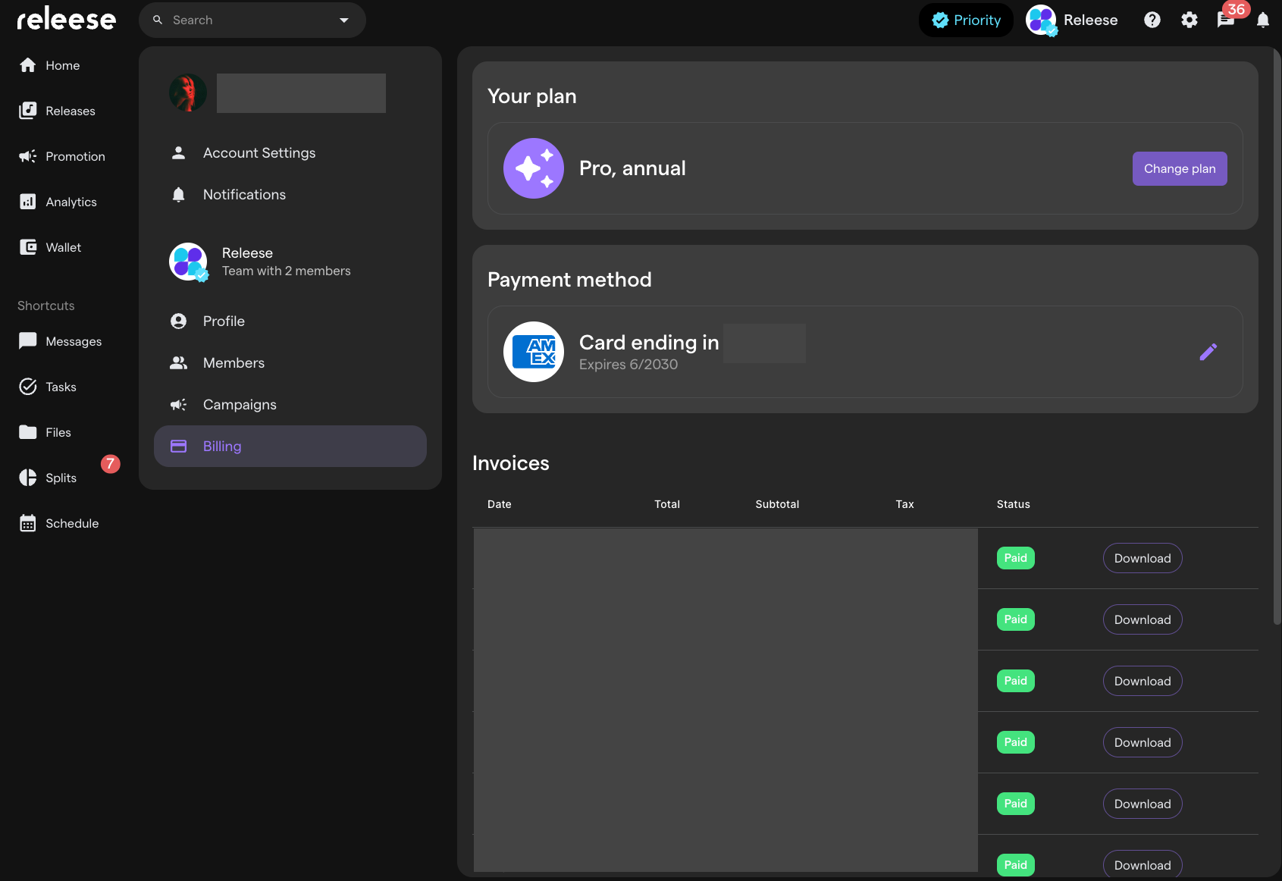Select the Billing menu item
The image size is (1282, 881).
(290, 447)
